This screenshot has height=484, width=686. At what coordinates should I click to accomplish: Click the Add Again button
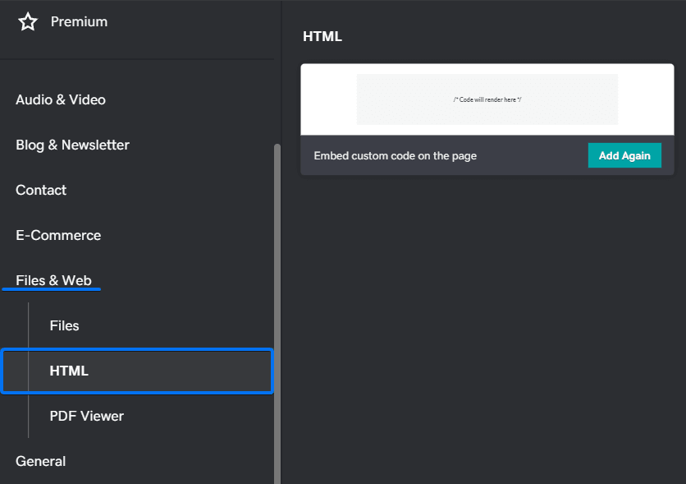click(x=624, y=155)
